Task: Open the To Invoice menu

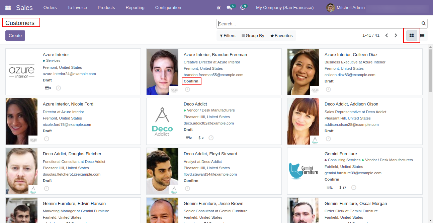Action: pyautogui.click(x=77, y=8)
